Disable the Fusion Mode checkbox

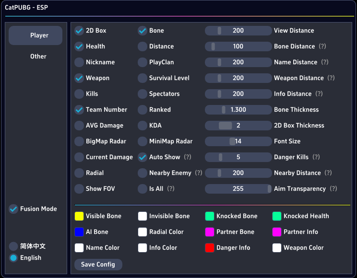coord(13,209)
